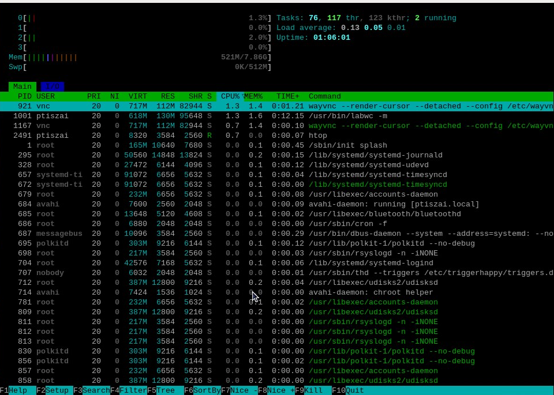Select the /usr/bin/labwc -m process row

pyautogui.click(x=277, y=116)
